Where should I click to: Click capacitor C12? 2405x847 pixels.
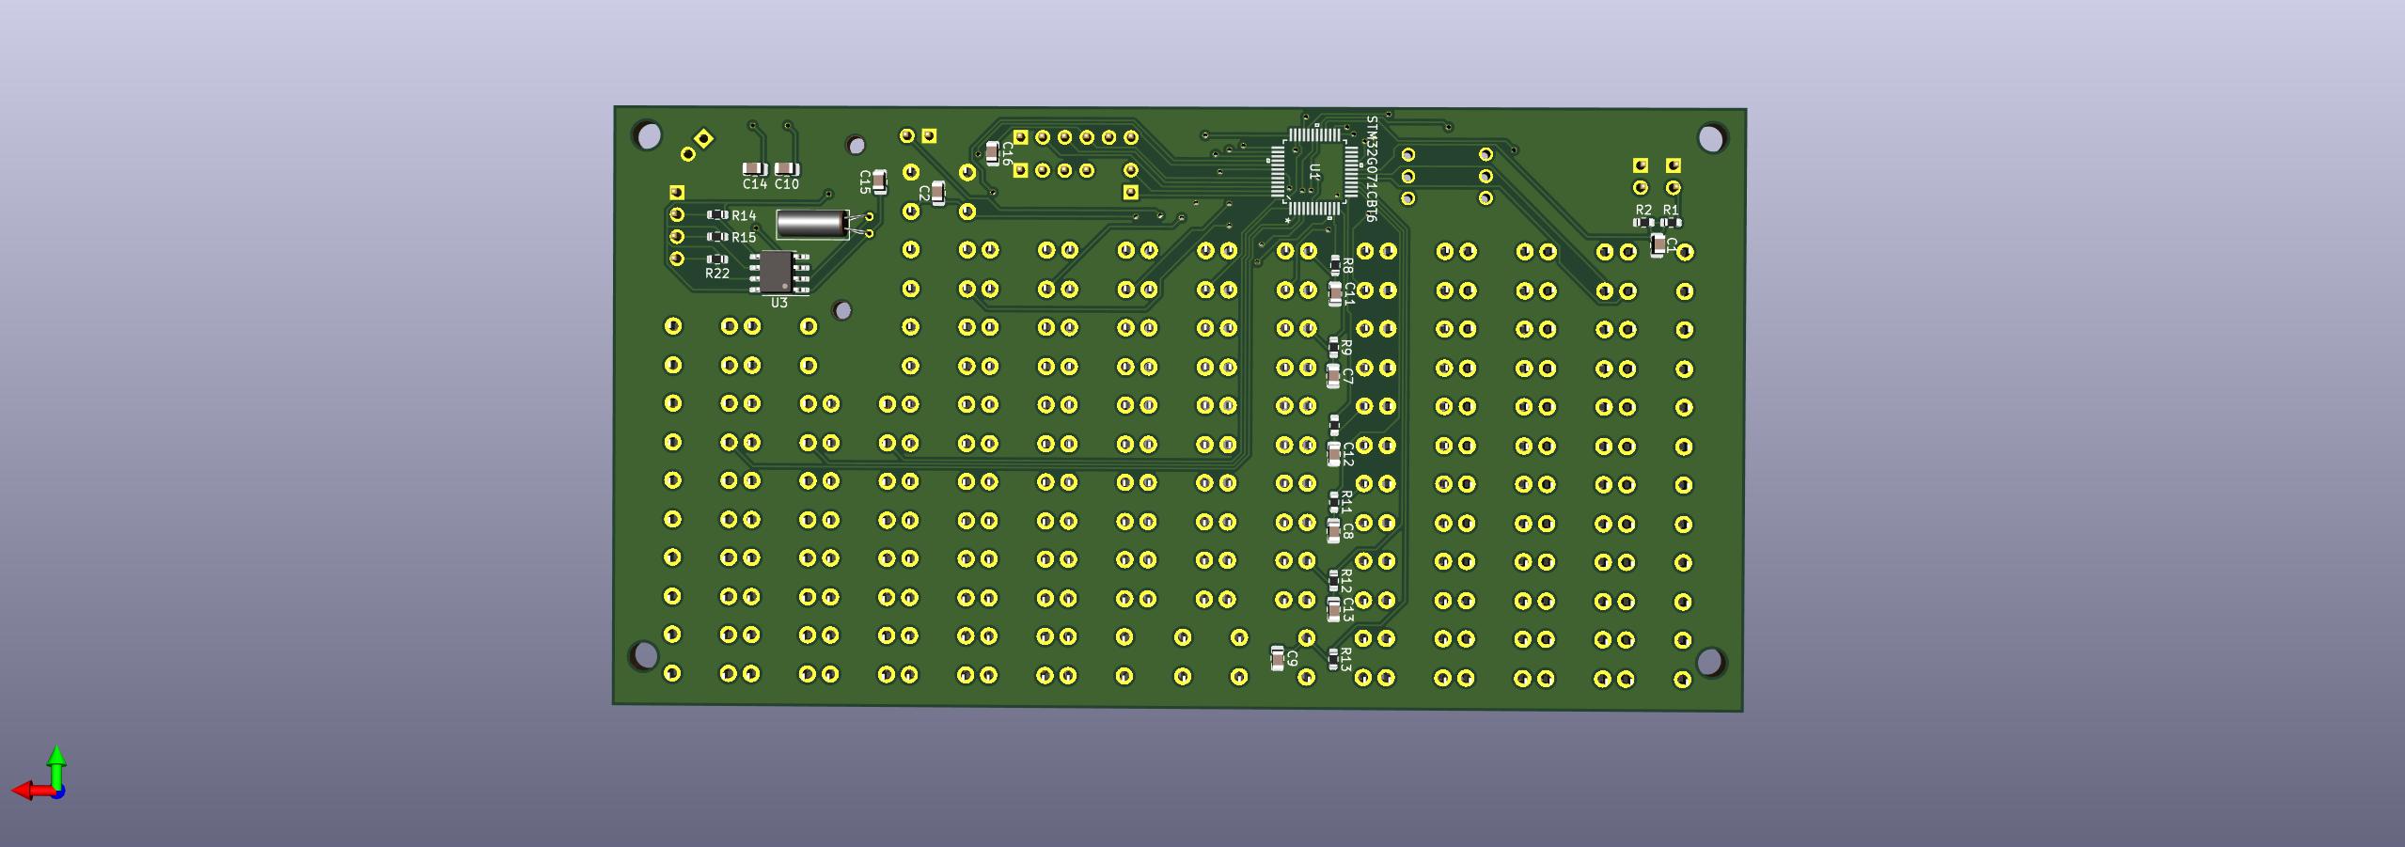coord(1333,453)
